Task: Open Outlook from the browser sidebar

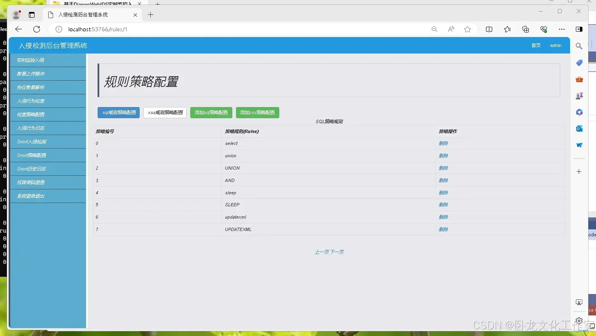Action: (579, 128)
